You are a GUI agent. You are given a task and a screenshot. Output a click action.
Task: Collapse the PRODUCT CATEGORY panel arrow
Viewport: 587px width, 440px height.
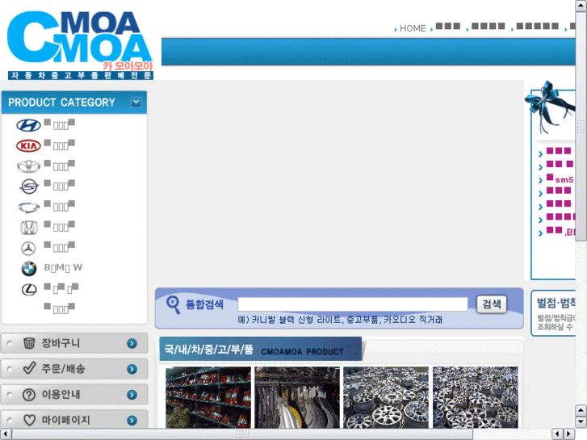click(x=136, y=103)
